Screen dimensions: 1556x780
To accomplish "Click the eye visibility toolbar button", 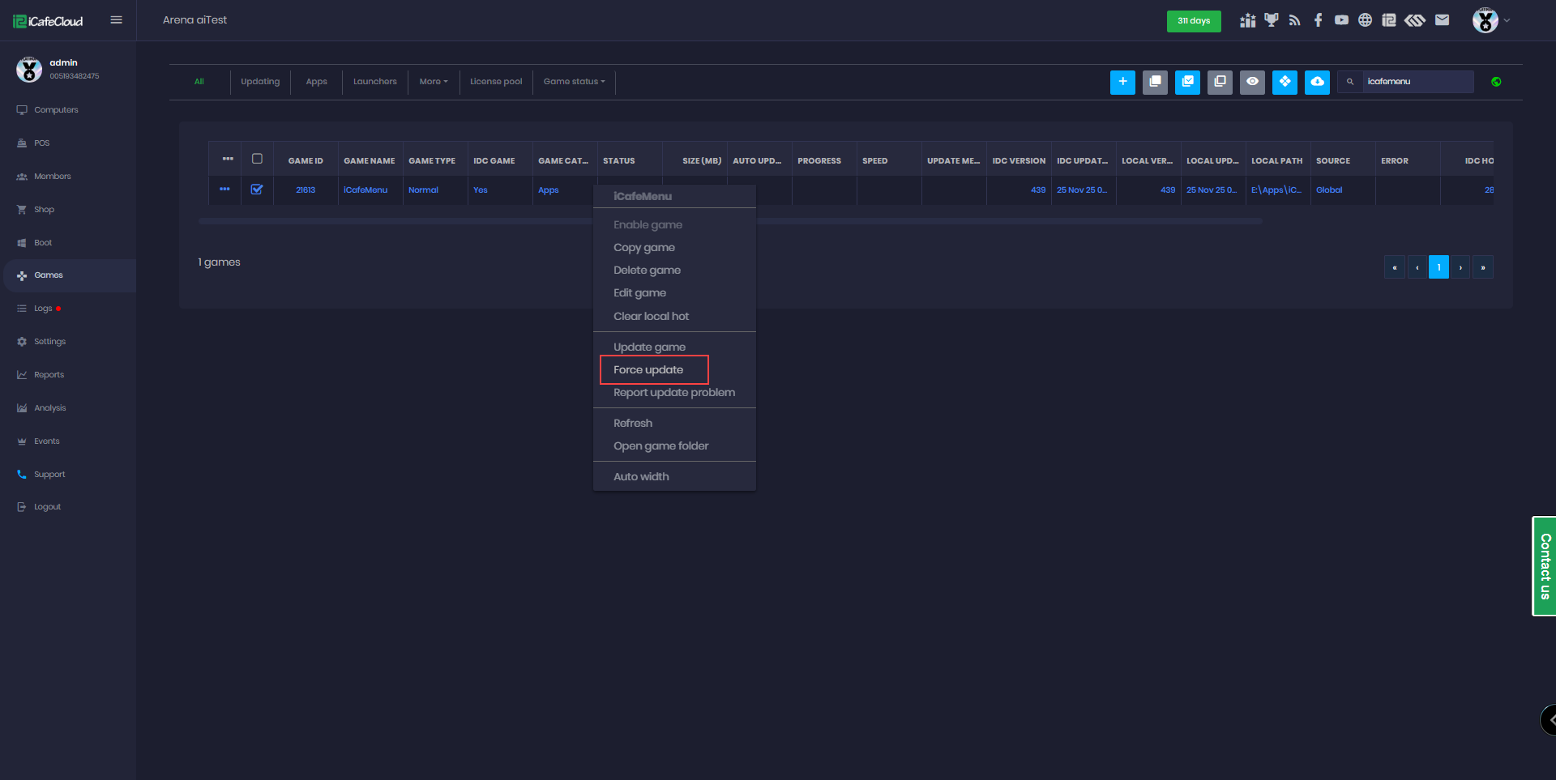I will click(x=1252, y=82).
